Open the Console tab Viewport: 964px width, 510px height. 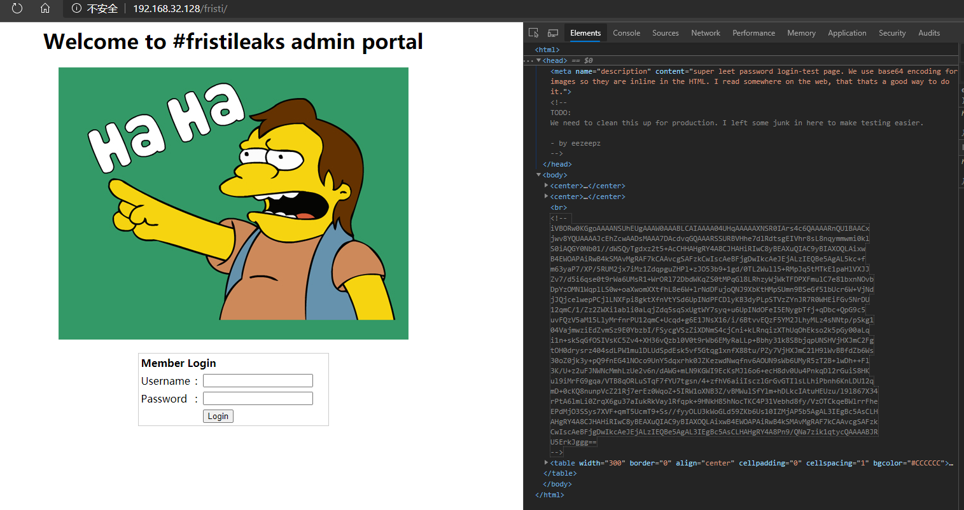[626, 32]
